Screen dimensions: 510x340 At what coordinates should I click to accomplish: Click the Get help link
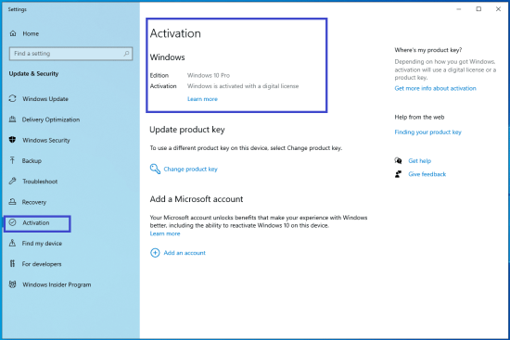click(x=419, y=161)
